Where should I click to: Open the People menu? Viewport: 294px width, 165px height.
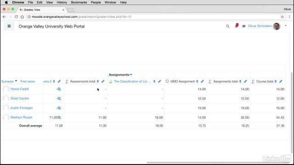point(96,2)
